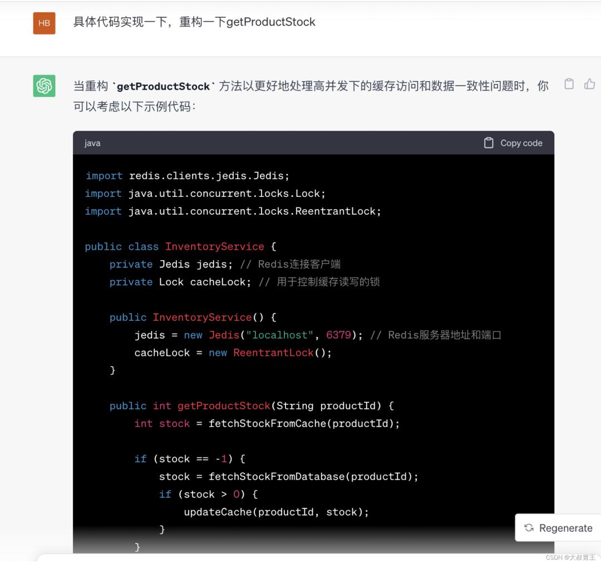Image resolution: width=601 pixels, height=564 pixels.
Task: Click the Copy code button
Action: coord(513,143)
